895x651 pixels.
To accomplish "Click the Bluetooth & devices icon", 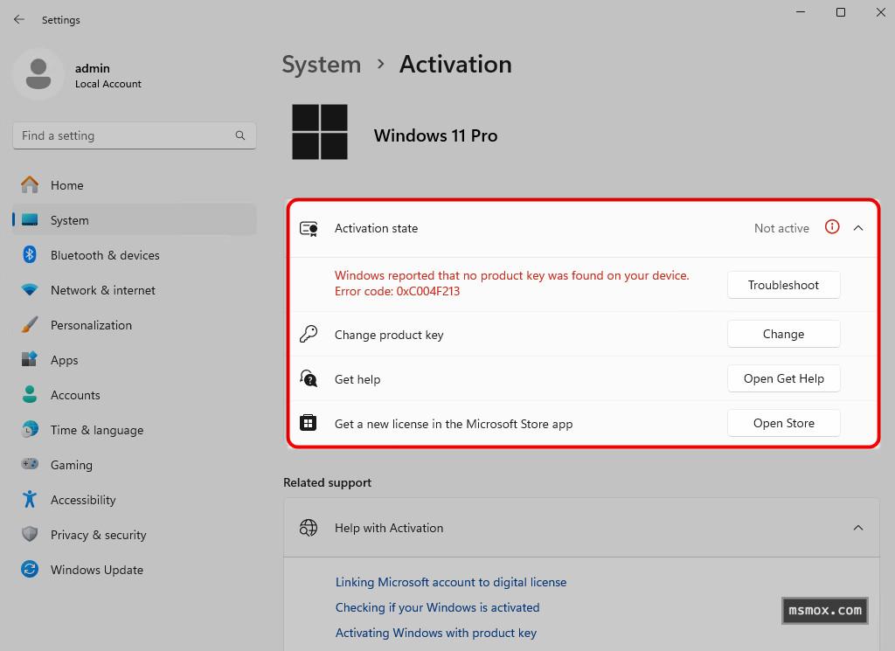I will pos(30,255).
